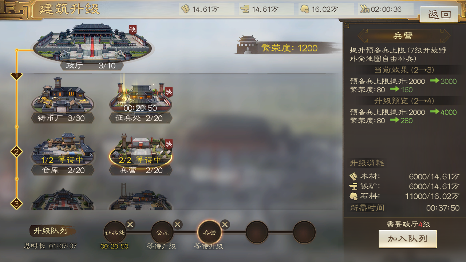Select the 兵营 barracks building
This screenshot has width=466, height=262.
pyautogui.click(x=141, y=154)
